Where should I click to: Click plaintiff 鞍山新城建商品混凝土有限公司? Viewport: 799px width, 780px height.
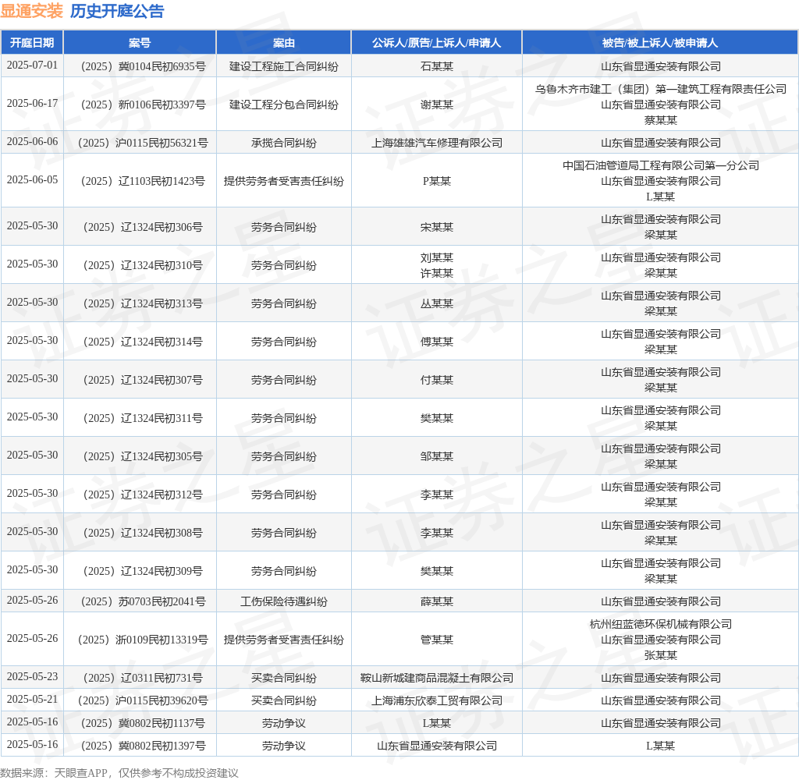(x=437, y=678)
